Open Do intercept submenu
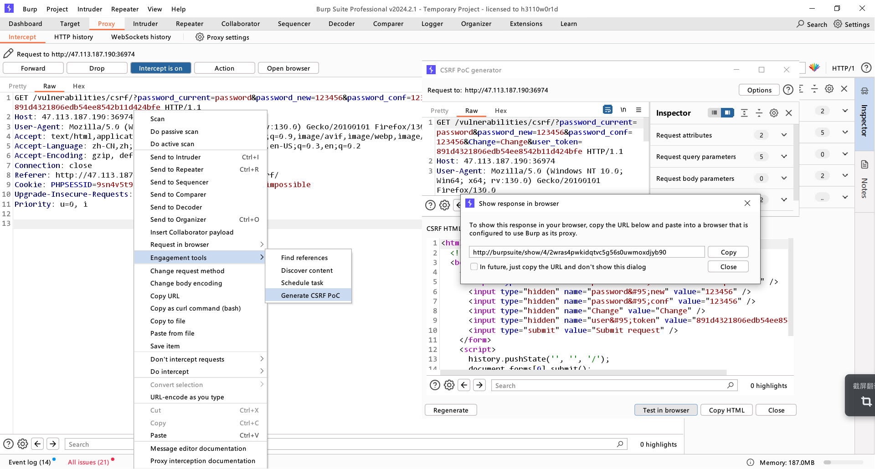875x469 pixels. [x=201, y=372]
